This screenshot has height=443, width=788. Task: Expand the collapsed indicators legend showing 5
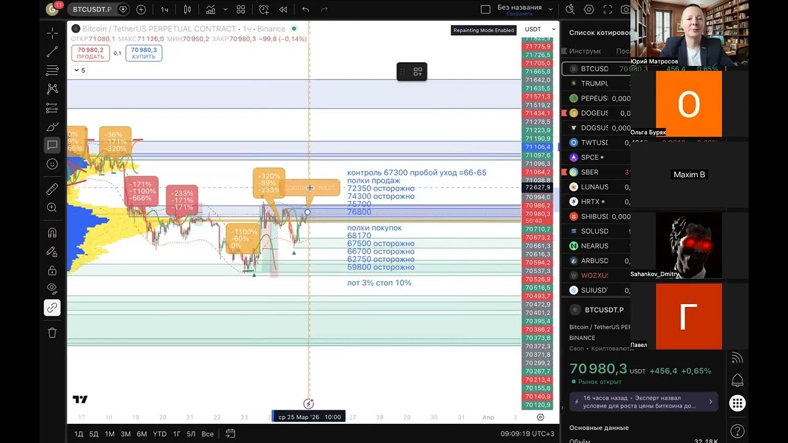coord(79,70)
